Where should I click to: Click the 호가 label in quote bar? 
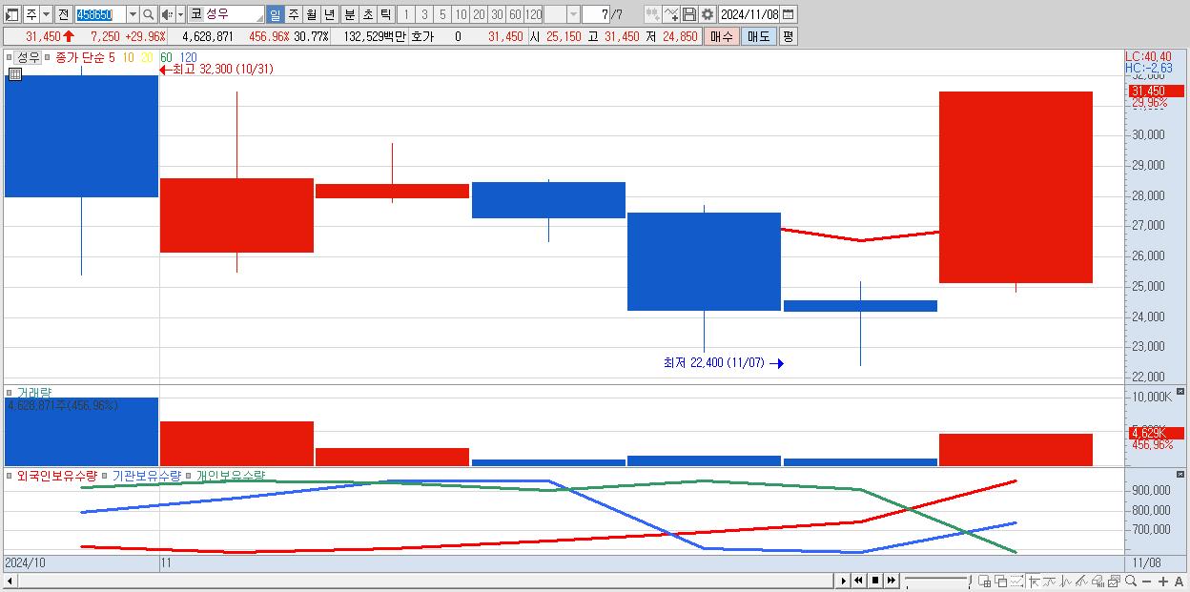(x=422, y=36)
